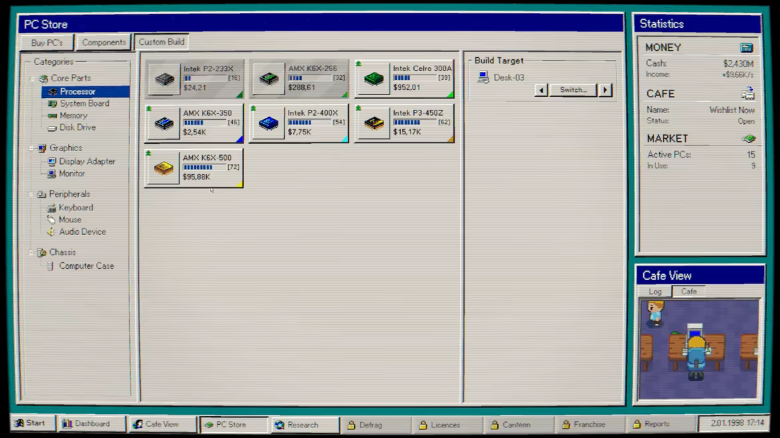Select the Intek P2-233X processor chip icon
Image resolution: width=780 pixels, height=438 pixels.
coord(164,79)
